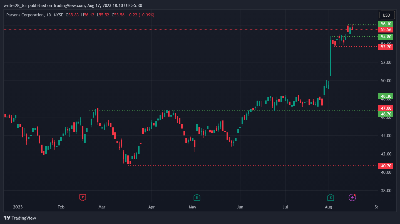Click the 44.00 price axis value
400x224 pixels.
point(386,136)
